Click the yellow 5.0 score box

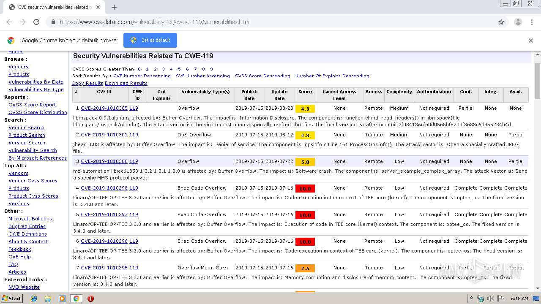pos(305,162)
